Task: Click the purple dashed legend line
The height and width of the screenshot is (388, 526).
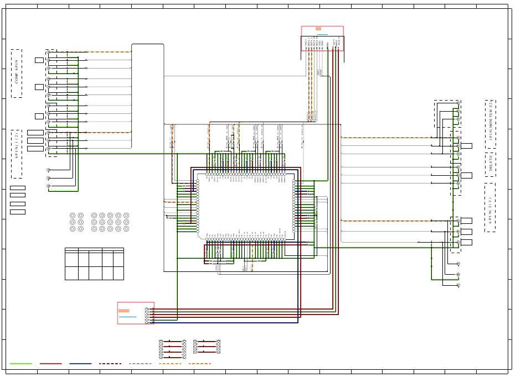Action: (140, 364)
